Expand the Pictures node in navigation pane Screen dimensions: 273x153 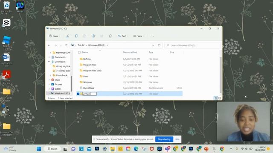coord(49,84)
